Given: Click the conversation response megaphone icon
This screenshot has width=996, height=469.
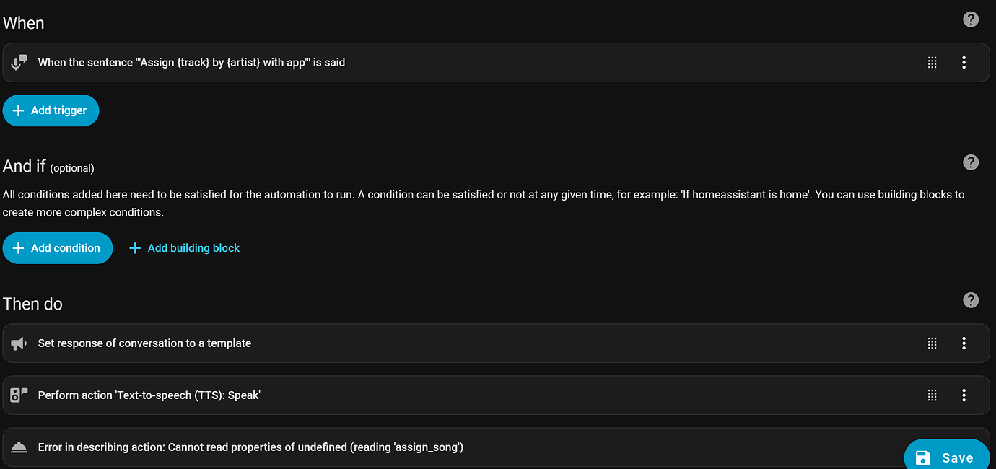Looking at the screenshot, I should click(x=18, y=343).
